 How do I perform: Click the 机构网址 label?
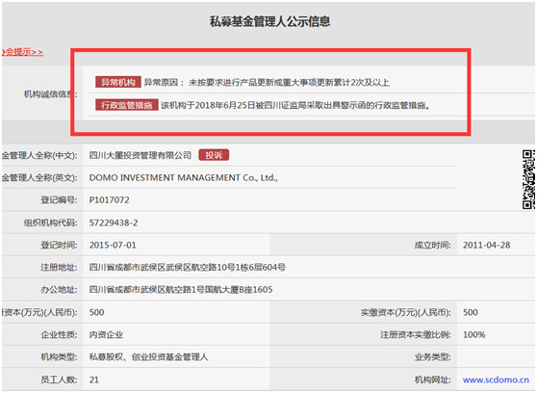click(432, 380)
